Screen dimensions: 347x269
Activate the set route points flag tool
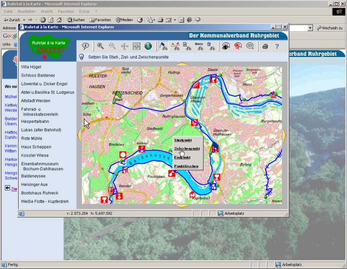click(x=163, y=46)
